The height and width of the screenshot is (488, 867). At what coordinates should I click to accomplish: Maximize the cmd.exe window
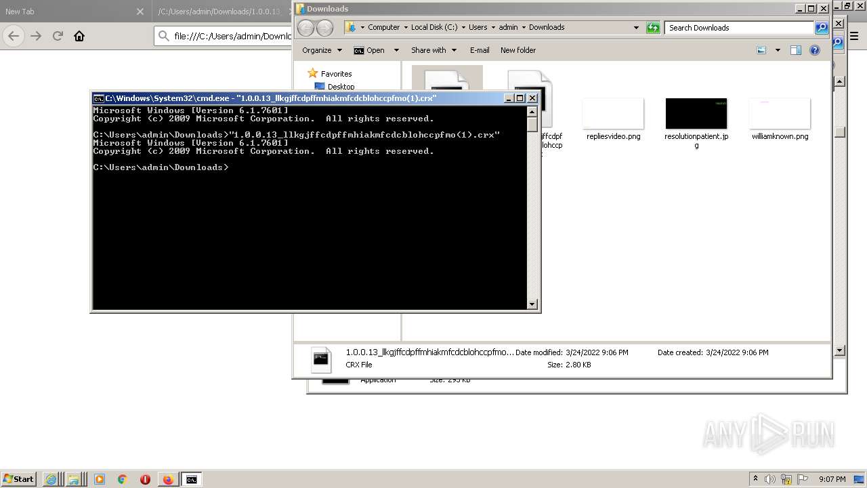(x=520, y=98)
